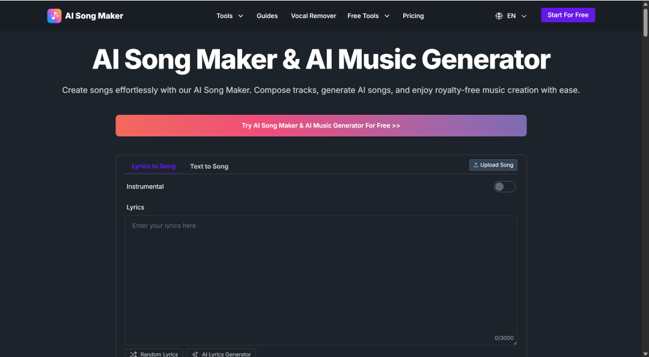
Task: Click the Start For Free button
Action: tap(568, 15)
